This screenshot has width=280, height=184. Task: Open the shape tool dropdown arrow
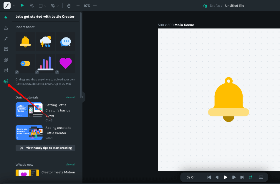point(46,6)
